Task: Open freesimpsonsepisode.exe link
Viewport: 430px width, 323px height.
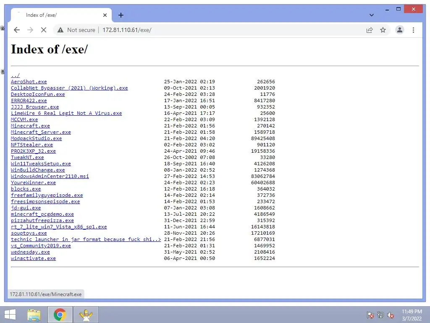Action: 45,201
